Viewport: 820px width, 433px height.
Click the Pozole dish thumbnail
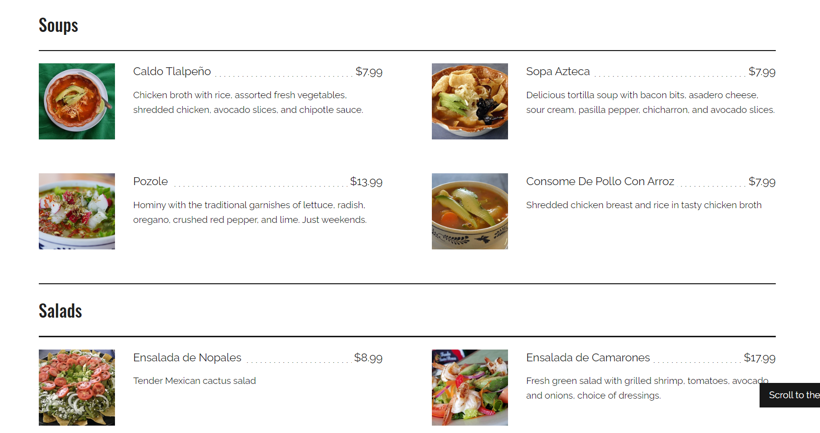[77, 211]
